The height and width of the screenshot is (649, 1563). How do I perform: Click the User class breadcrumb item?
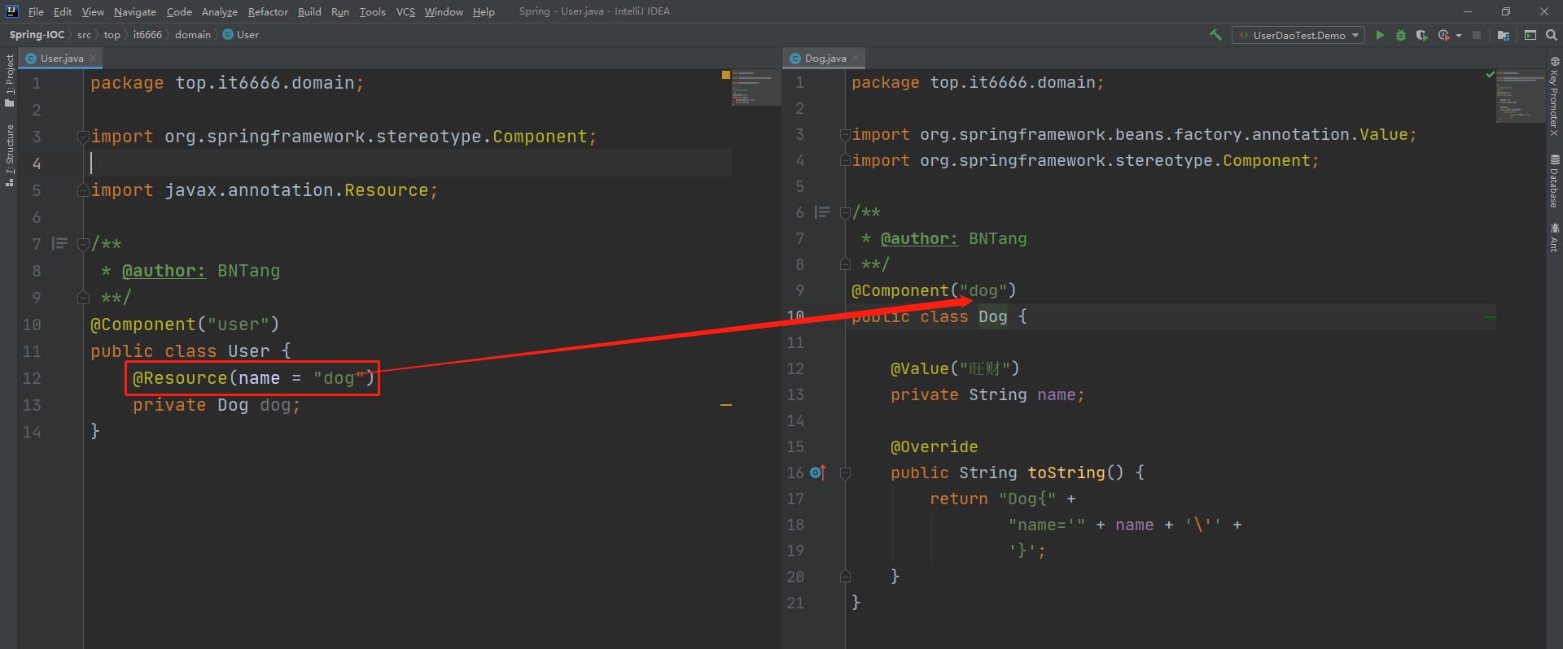(x=241, y=34)
